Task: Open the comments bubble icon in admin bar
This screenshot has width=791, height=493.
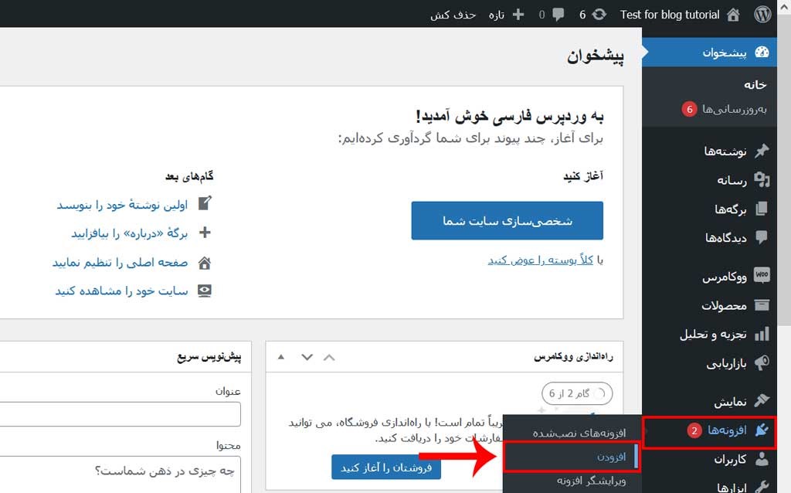Action: (558, 15)
